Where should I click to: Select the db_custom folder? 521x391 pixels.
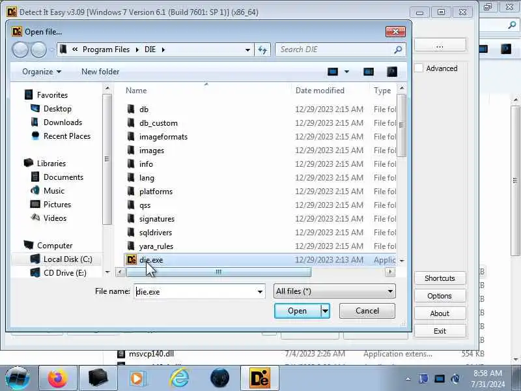click(x=158, y=123)
